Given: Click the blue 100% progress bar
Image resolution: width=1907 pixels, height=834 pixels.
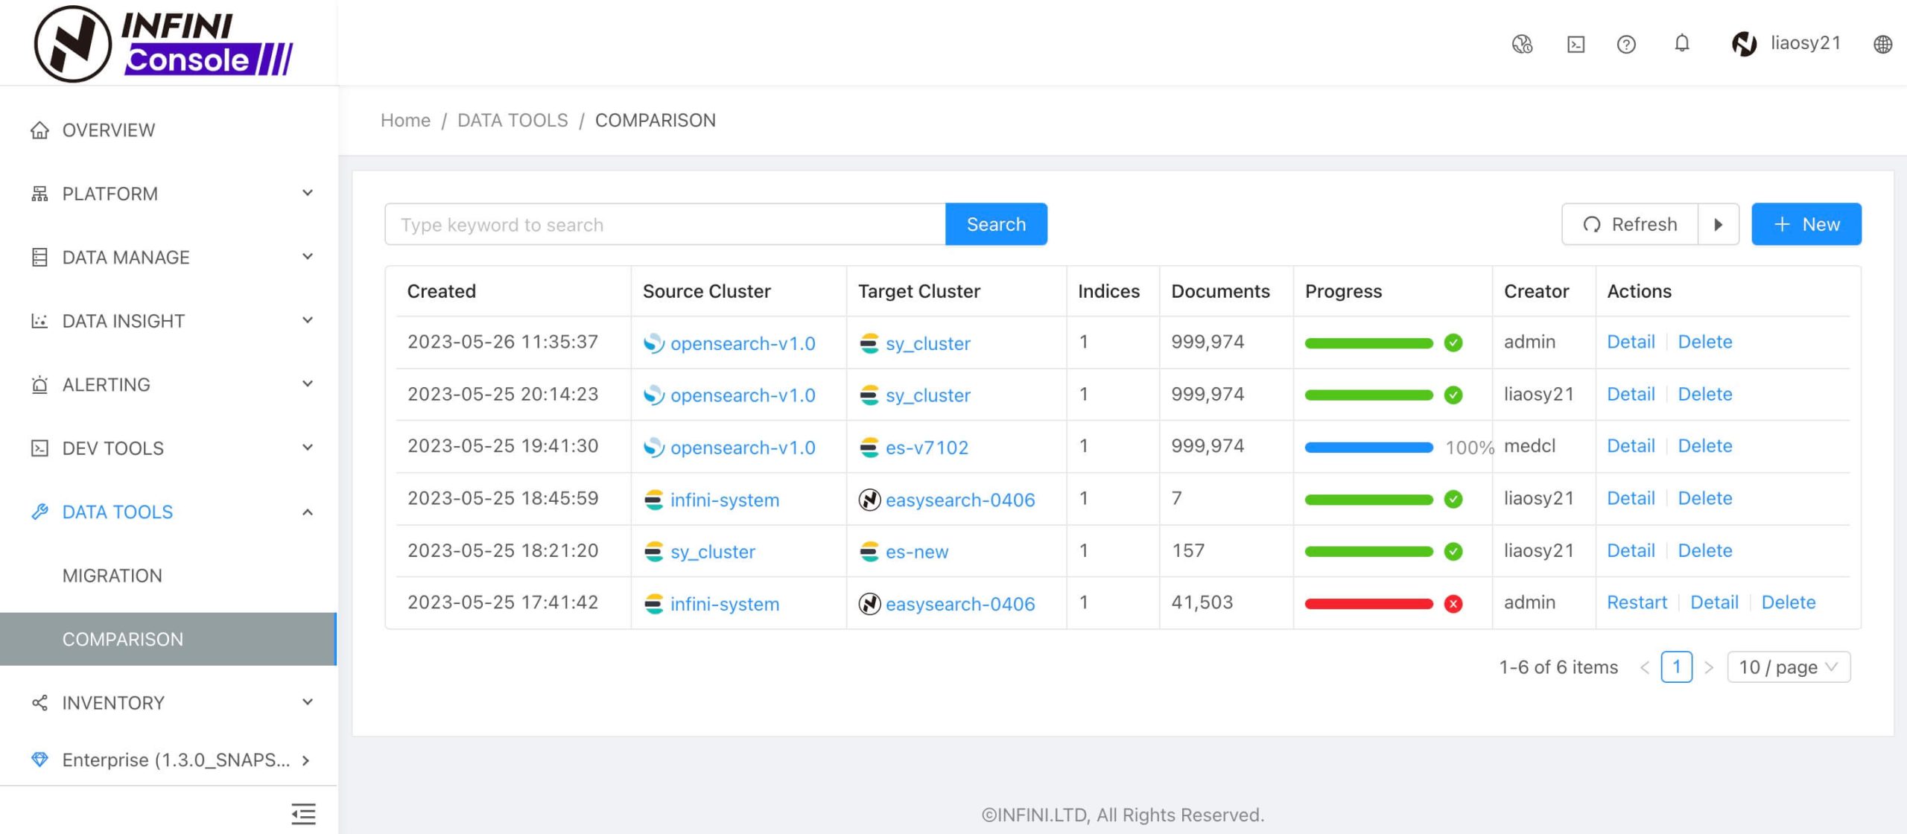Looking at the screenshot, I should pyautogui.click(x=1368, y=448).
